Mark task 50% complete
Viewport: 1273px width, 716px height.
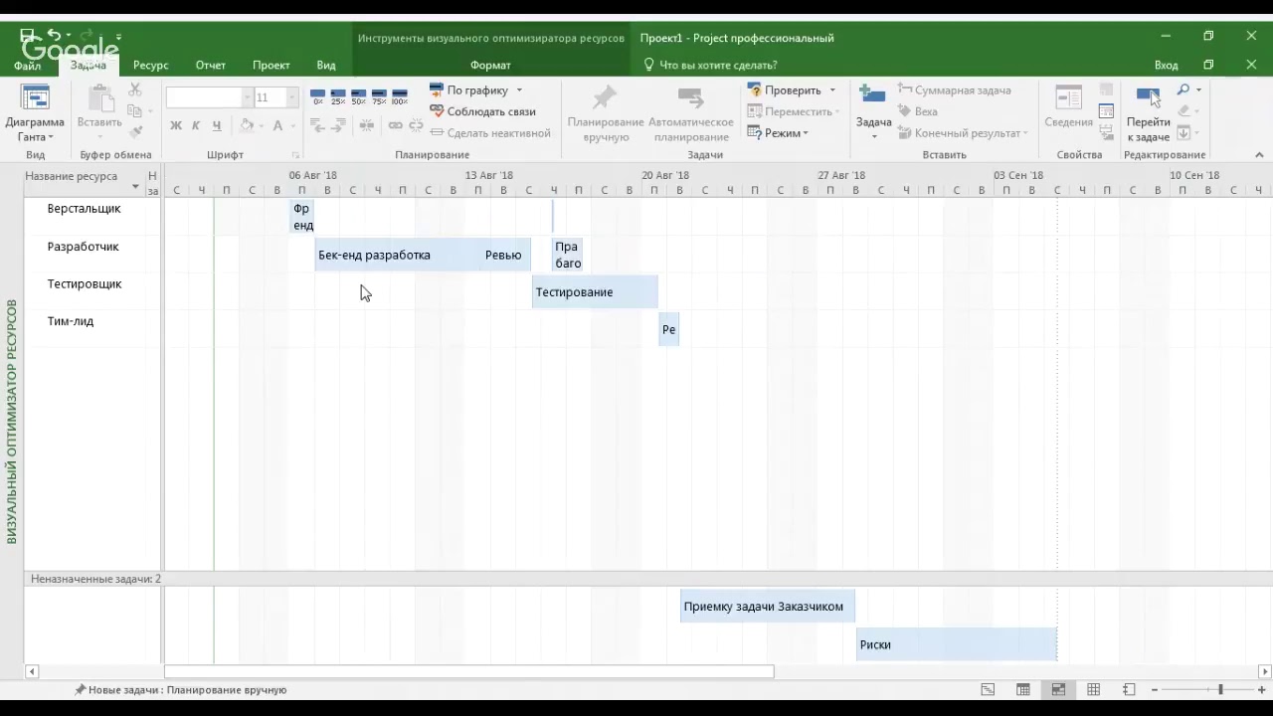359,97
